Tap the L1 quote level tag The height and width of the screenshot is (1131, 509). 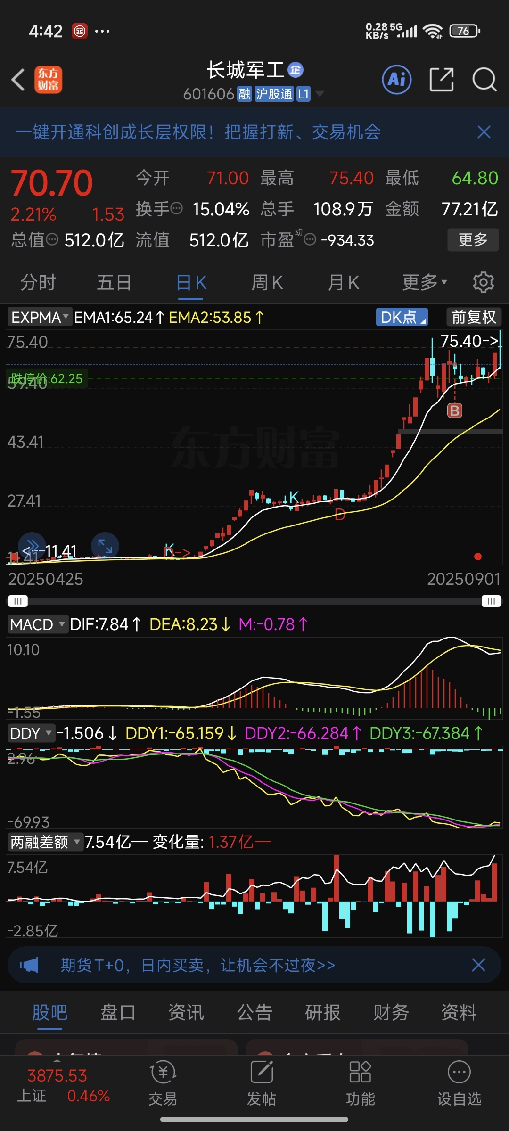(x=304, y=94)
